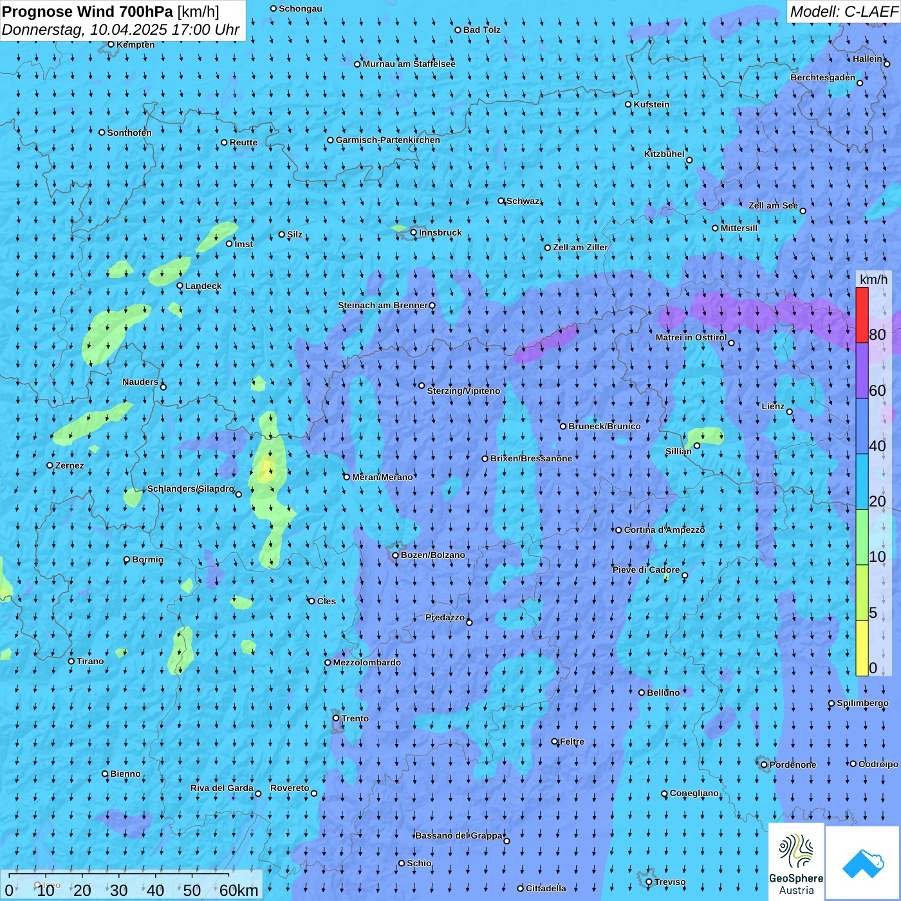Click the Bormio city marker dot
This screenshot has height=901, width=901.
(127, 560)
